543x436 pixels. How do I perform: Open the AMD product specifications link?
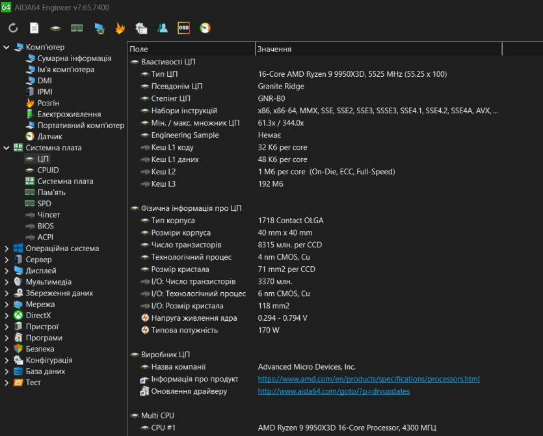(x=368, y=379)
